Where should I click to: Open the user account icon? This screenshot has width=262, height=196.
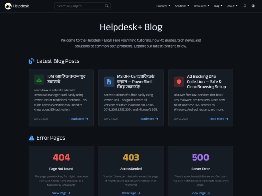253,6
